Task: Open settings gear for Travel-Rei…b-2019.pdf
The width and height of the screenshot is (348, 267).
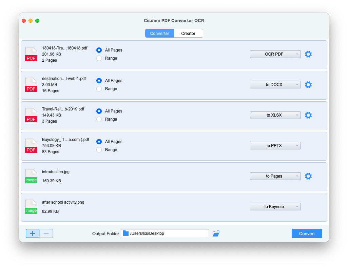Action: [308, 115]
